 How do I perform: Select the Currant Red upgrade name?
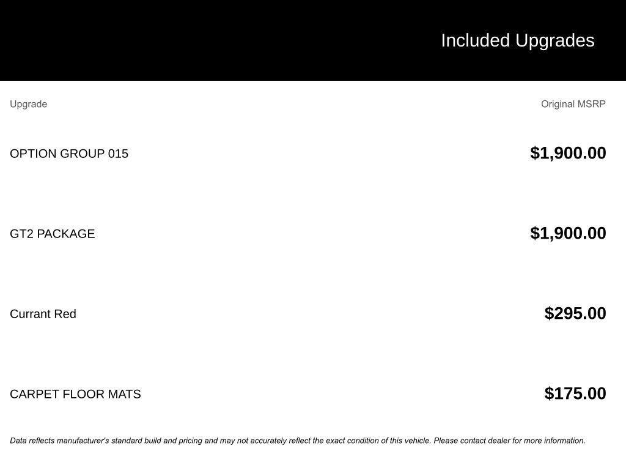click(43, 314)
